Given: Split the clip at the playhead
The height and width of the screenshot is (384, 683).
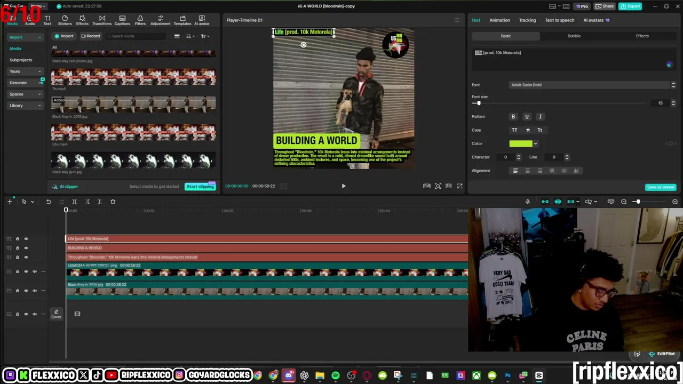Looking at the screenshot, I should pyautogui.click(x=74, y=202).
